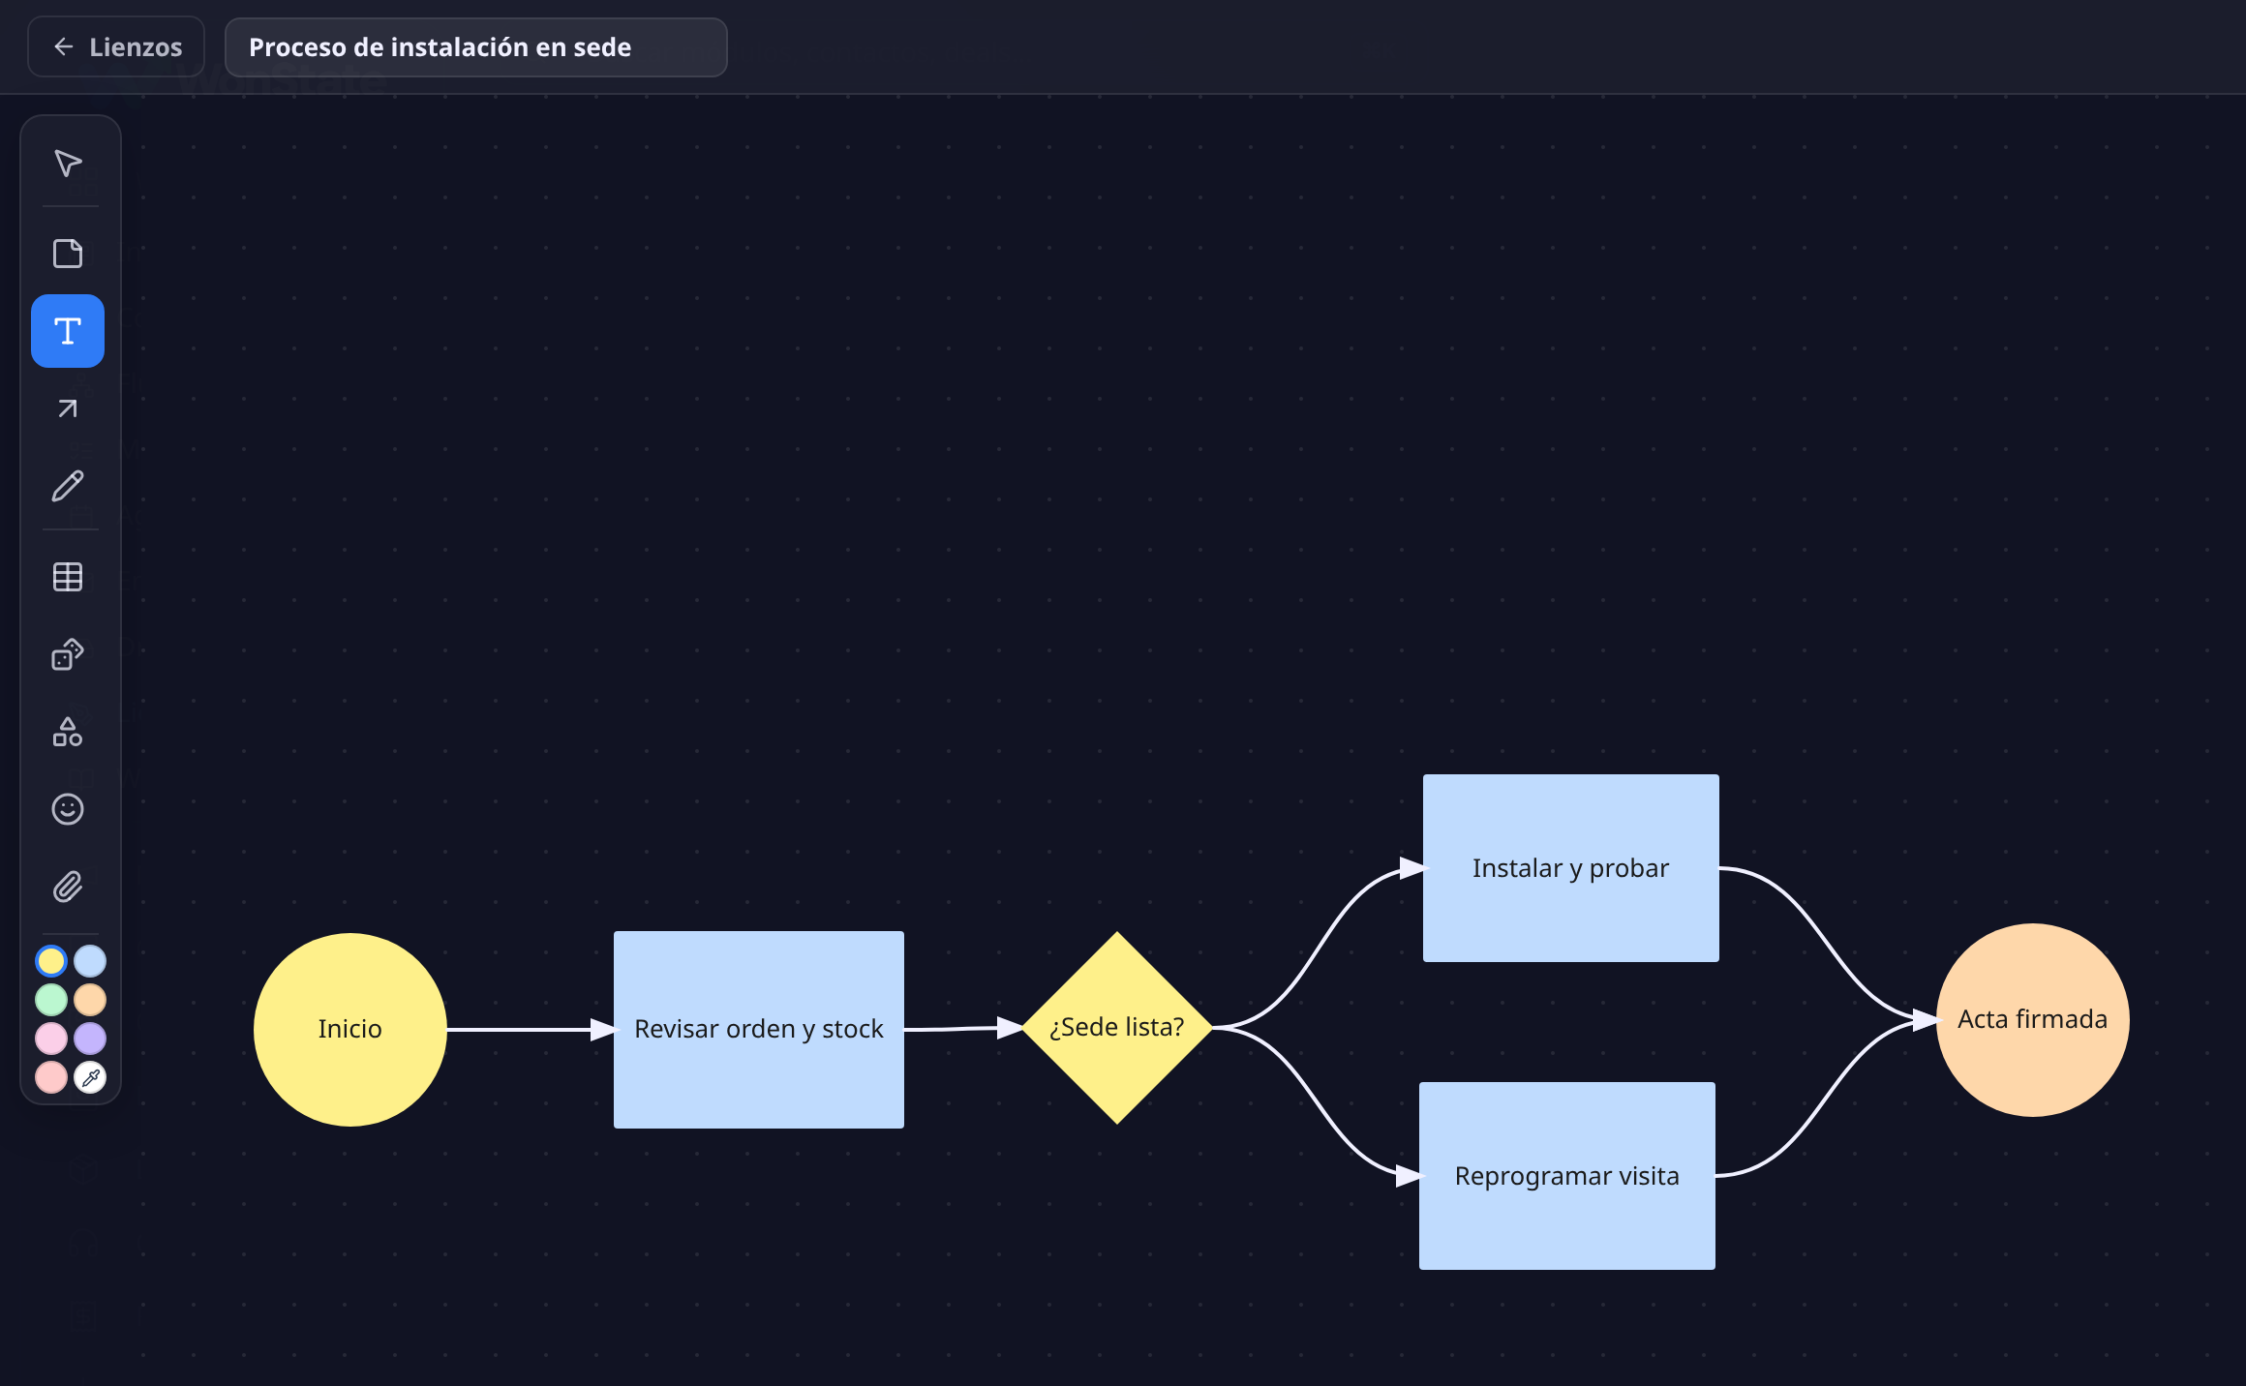Pick the green color swatch
The width and height of the screenshot is (2246, 1386).
[51, 1000]
